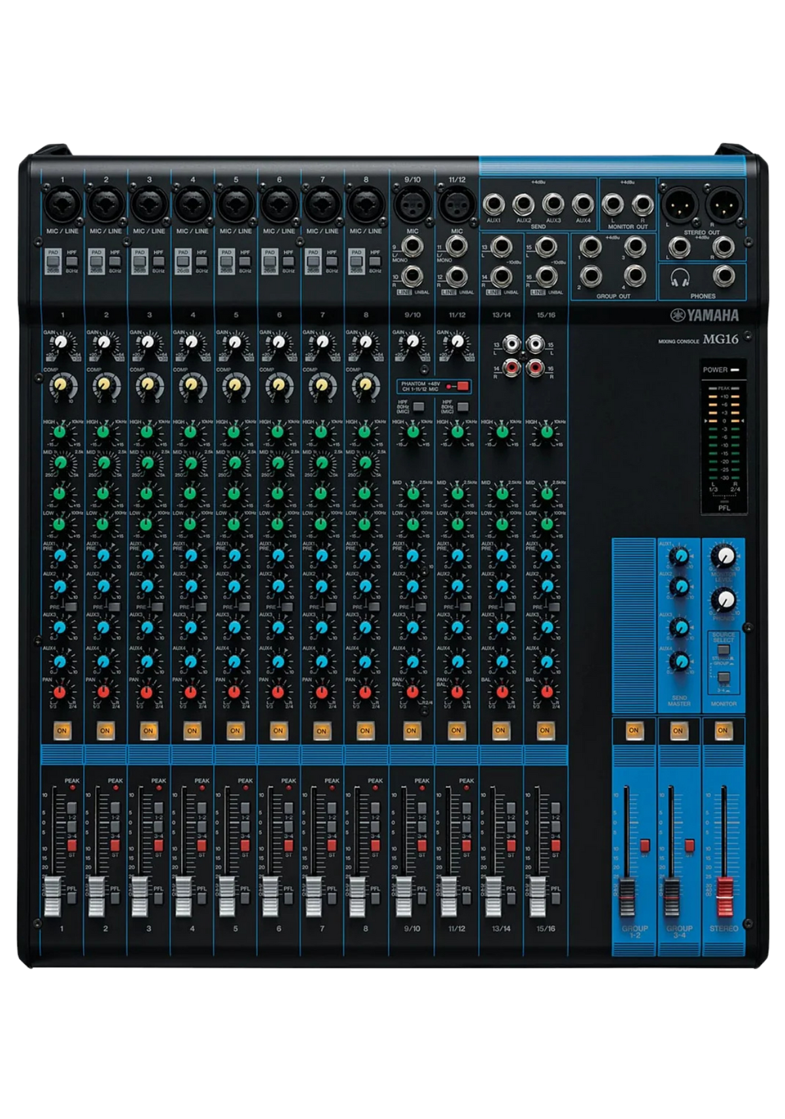Click the MG16 model label
This screenshot has width=785, height=1119.
tap(720, 339)
